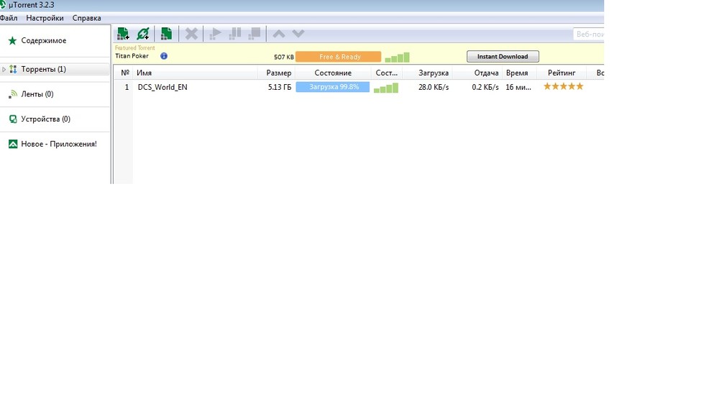Click the web search input field
719x404 pixels.
[x=589, y=34]
